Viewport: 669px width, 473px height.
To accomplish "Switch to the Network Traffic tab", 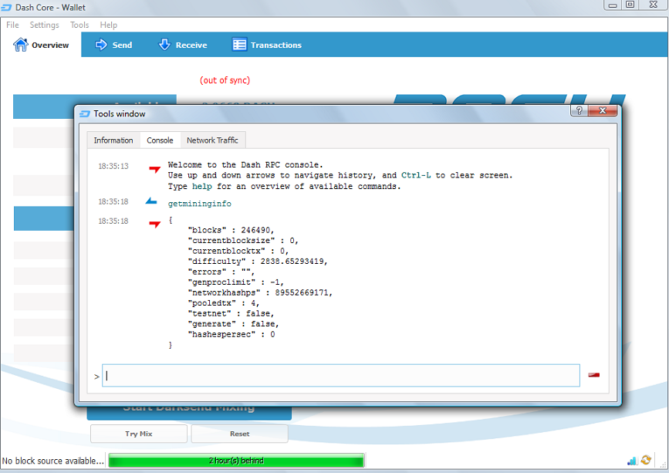I will point(212,140).
